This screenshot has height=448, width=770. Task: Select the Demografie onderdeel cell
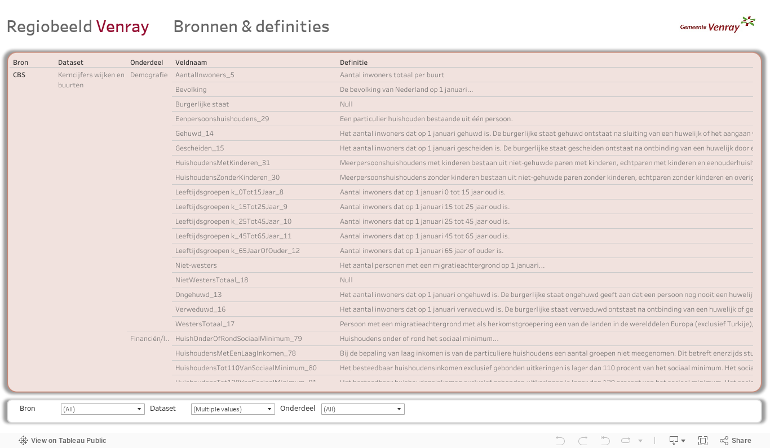(x=149, y=75)
